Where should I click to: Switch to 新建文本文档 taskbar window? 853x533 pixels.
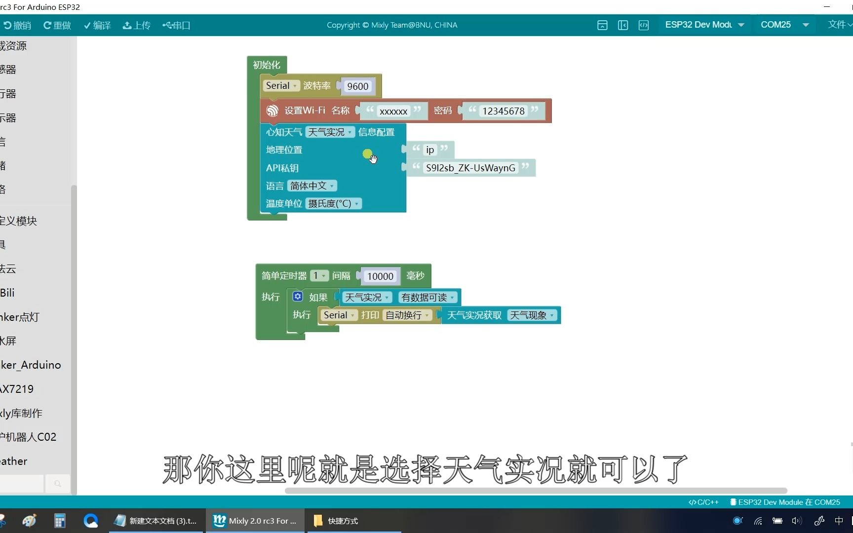(156, 521)
